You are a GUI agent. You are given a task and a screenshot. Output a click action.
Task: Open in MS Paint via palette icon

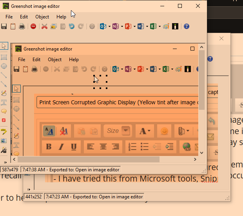[x=166, y=26]
